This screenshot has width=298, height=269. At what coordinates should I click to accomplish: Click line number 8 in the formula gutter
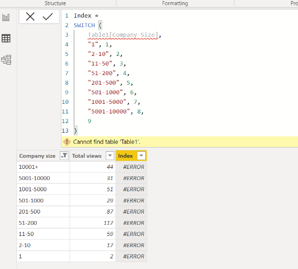click(x=67, y=83)
